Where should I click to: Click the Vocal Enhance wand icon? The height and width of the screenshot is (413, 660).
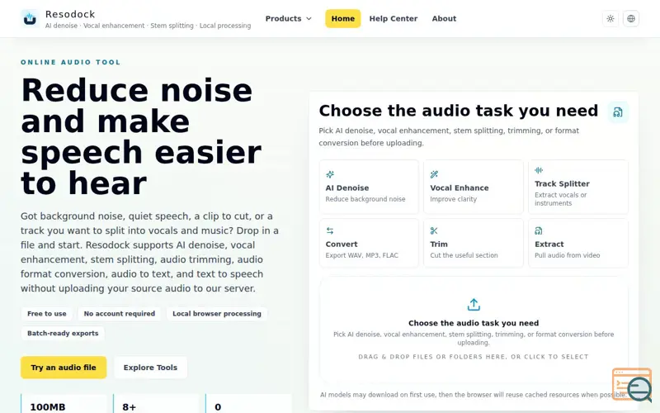(x=434, y=174)
